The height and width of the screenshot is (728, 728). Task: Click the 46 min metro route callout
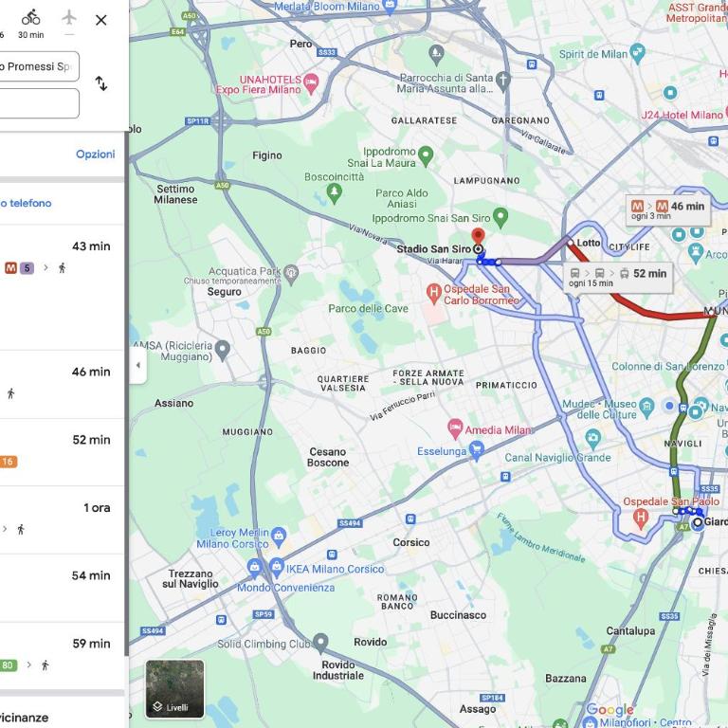668,210
